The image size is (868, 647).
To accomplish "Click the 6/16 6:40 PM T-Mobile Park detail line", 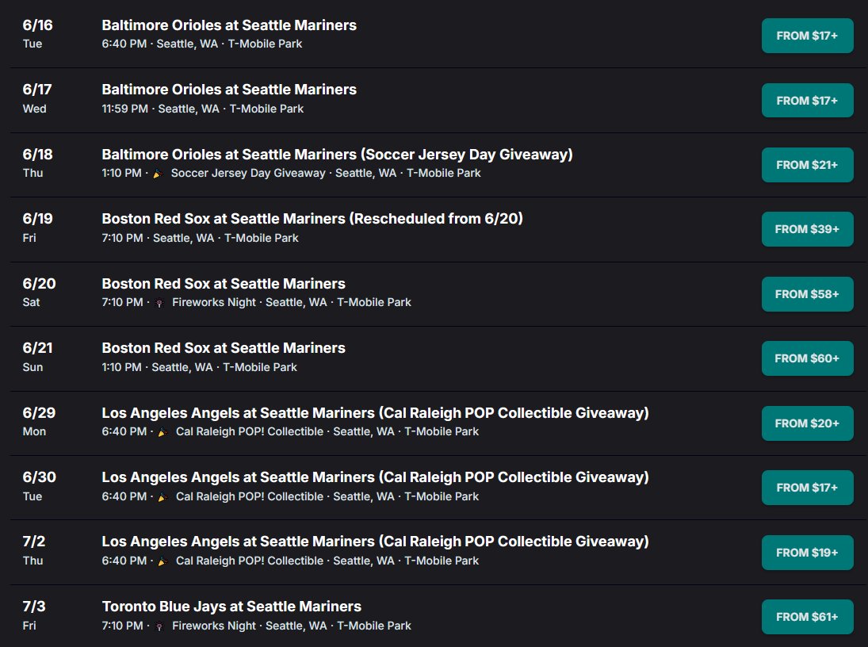I will tap(202, 44).
